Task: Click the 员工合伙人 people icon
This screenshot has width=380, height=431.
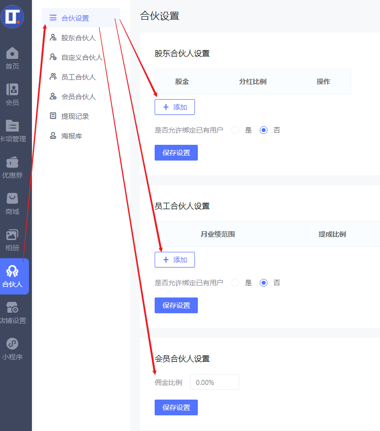Action: (x=53, y=77)
